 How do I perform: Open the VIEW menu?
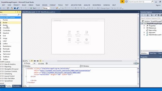pos(9,5)
